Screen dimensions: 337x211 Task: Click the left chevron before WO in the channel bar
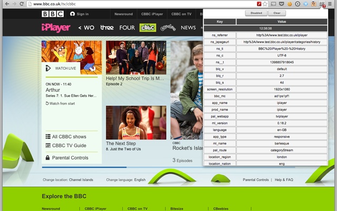click(x=80, y=27)
